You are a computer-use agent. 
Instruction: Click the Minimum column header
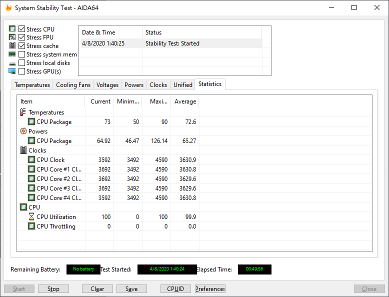click(x=128, y=101)
